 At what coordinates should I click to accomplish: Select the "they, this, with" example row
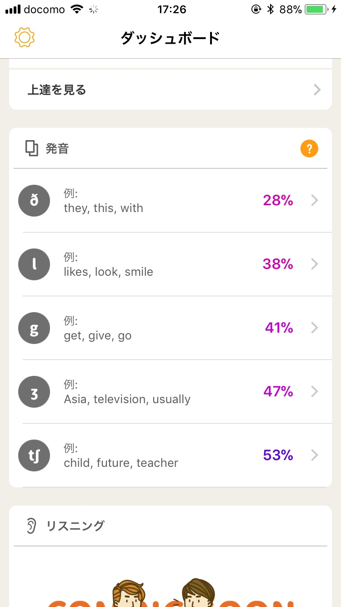click(104, 208)
